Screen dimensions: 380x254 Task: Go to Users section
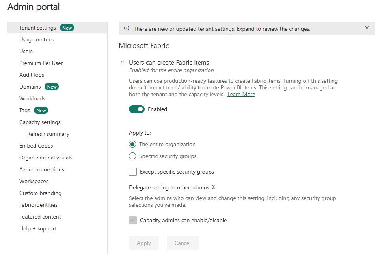[26, 51]
